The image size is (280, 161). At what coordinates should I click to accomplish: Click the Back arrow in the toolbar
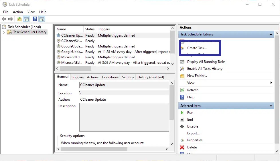(4, 19)
